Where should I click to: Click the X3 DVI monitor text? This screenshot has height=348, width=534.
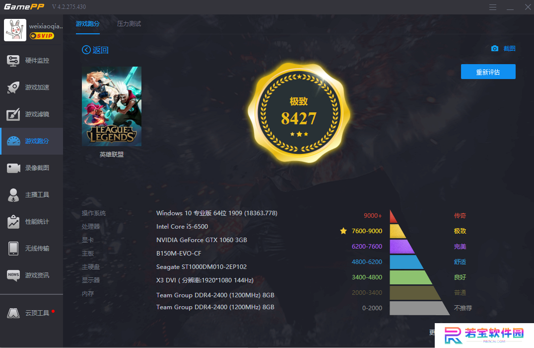(x=204, y=280)
